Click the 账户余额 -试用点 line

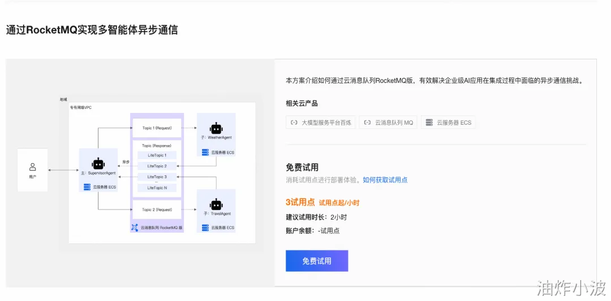(312, 230)
